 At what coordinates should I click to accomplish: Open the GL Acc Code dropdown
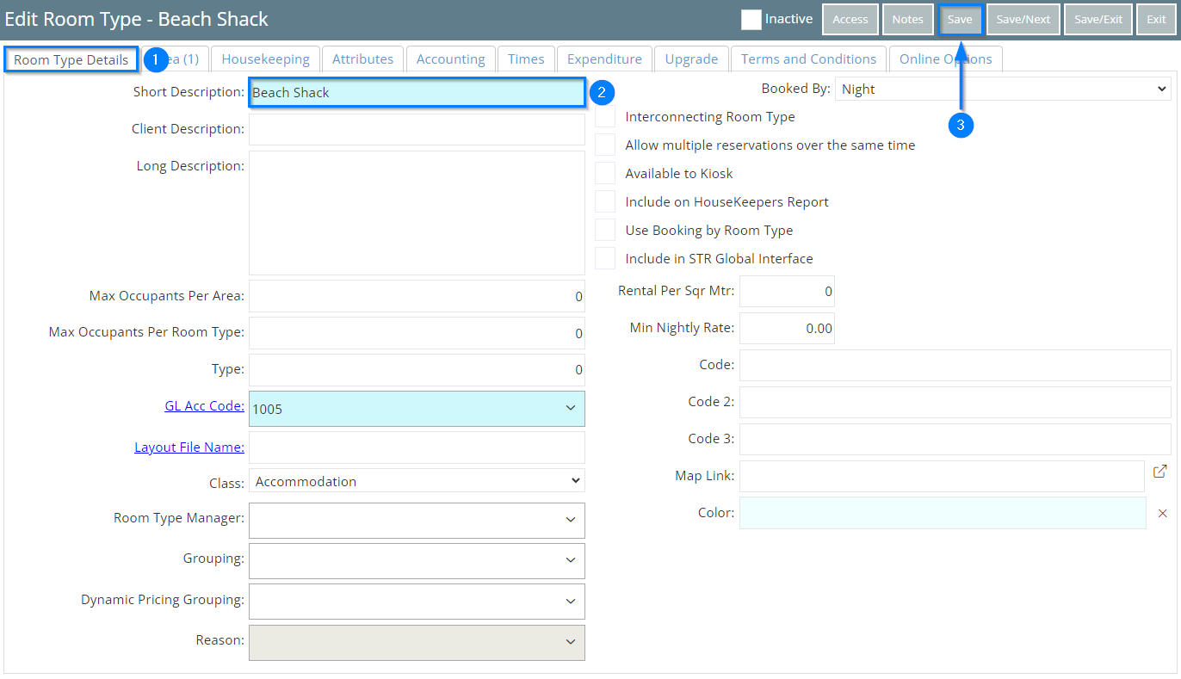click(417, 409)
